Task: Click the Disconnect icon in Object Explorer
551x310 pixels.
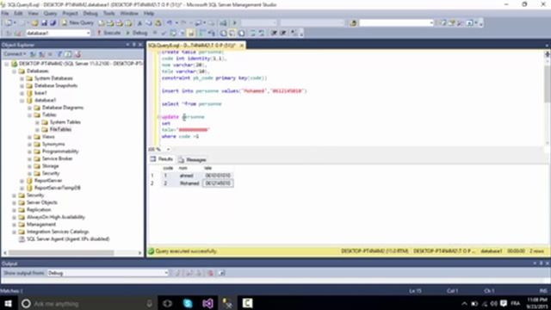Action: pyautogui.click(x=42, y=54)
